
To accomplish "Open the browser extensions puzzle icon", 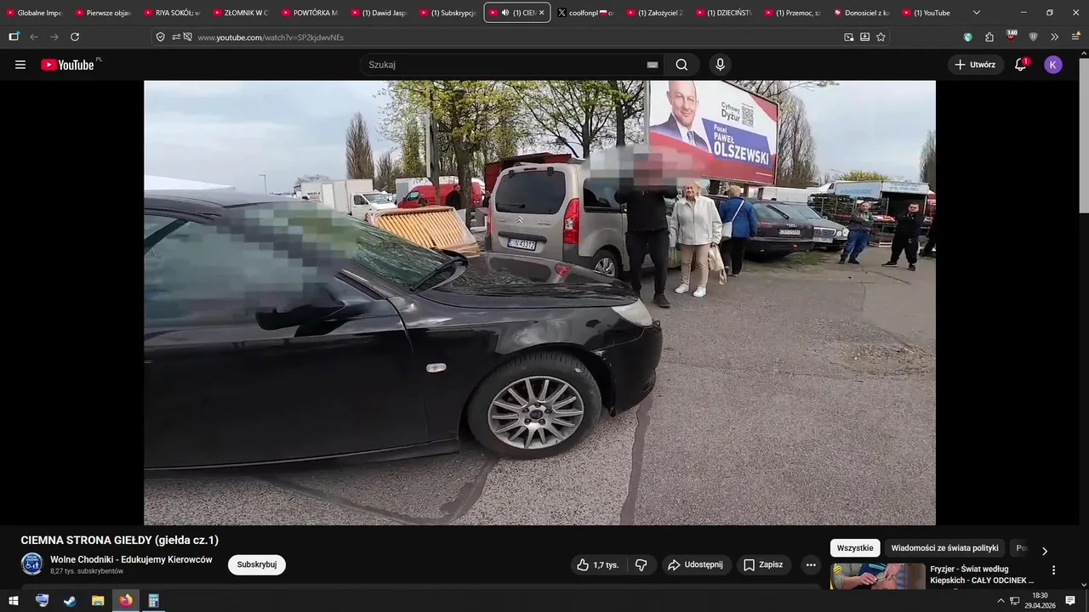I will pyautogui.click(x=989, y=37).
